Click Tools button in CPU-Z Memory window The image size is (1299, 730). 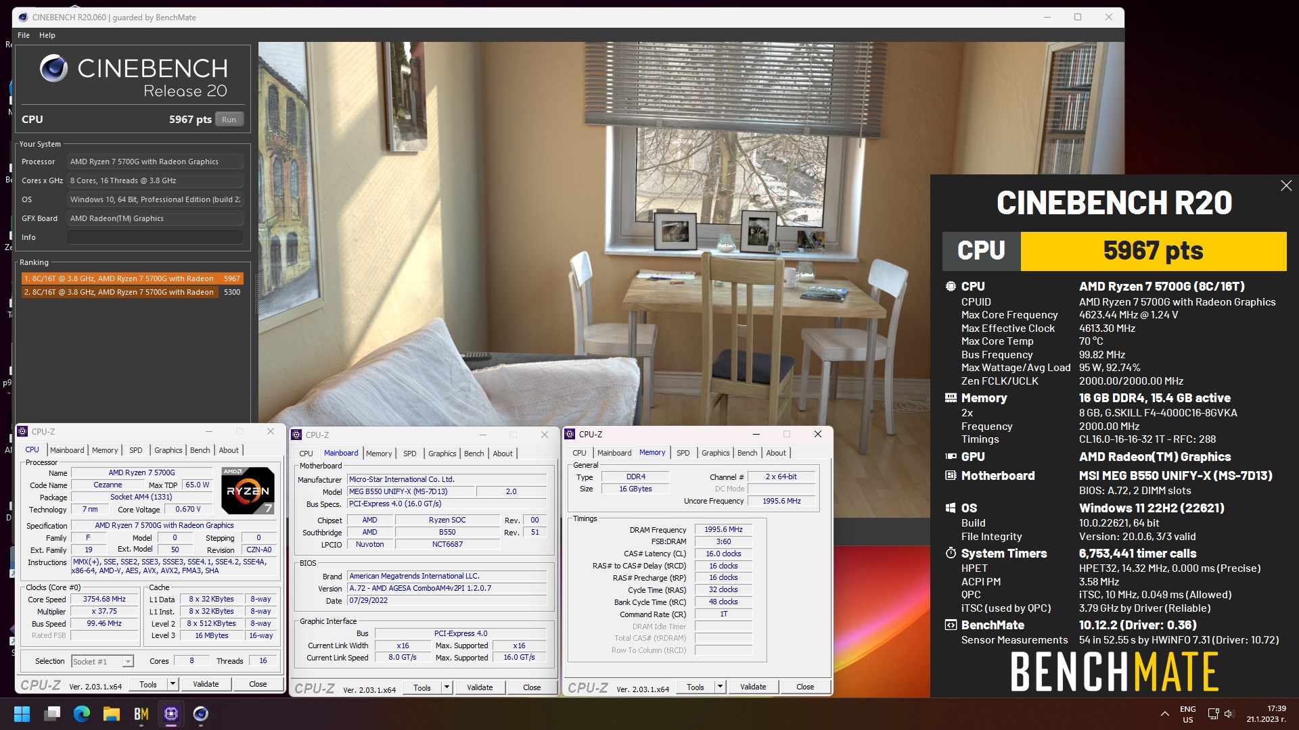pyautogui.click(x=696, y=687)
